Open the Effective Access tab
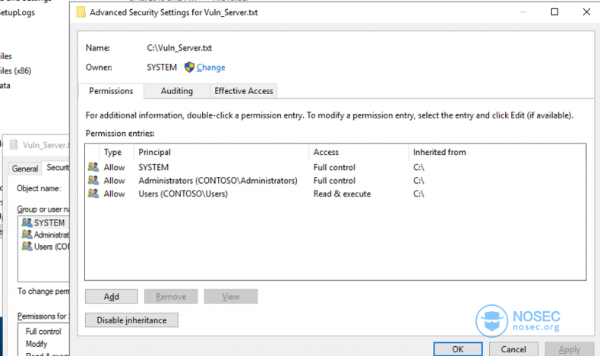The height and width of the screenshot is (356, 600). (x=244, y=91)
